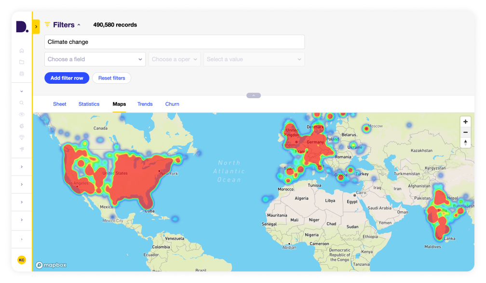Collapse the Filters heading caret
Viewport: 486px width, 283px height.
(x=79, y=25)
